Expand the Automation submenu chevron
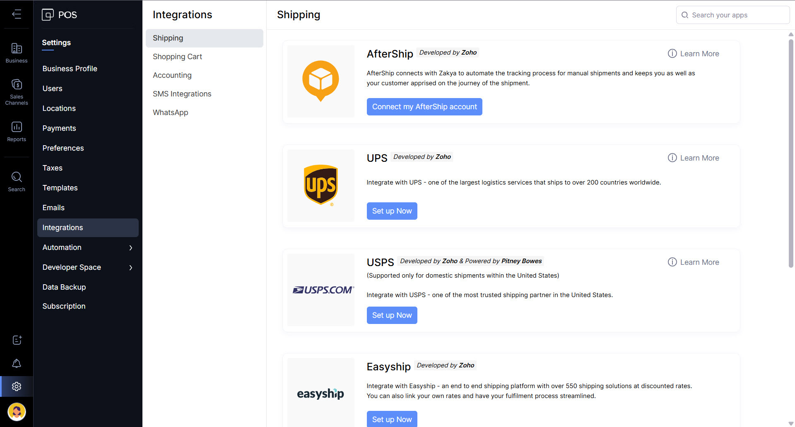795x427 pixels. (131, 248)
